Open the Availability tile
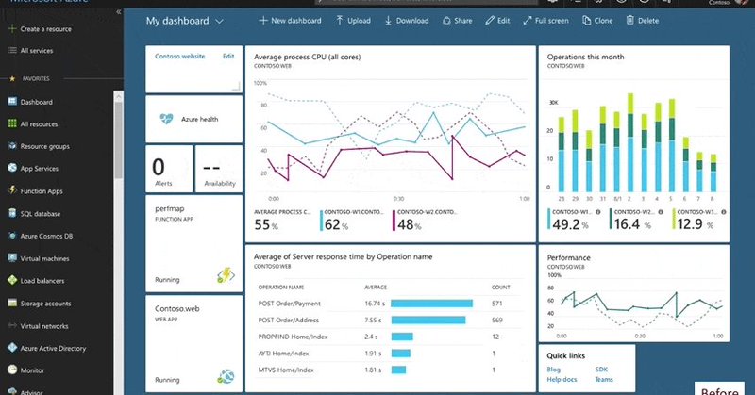755x395 pixels. (219, 170)
